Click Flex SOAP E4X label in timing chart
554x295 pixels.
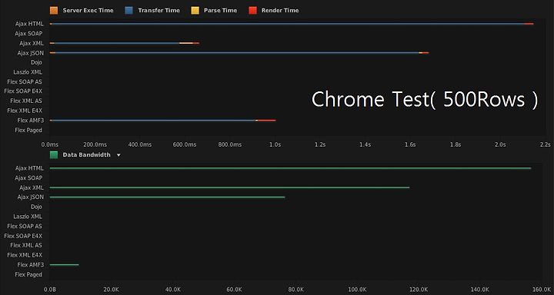coord(23,91)
